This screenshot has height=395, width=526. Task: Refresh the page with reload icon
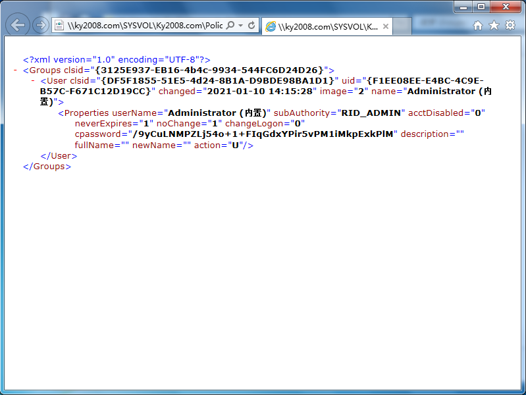(x=251, y=25)
